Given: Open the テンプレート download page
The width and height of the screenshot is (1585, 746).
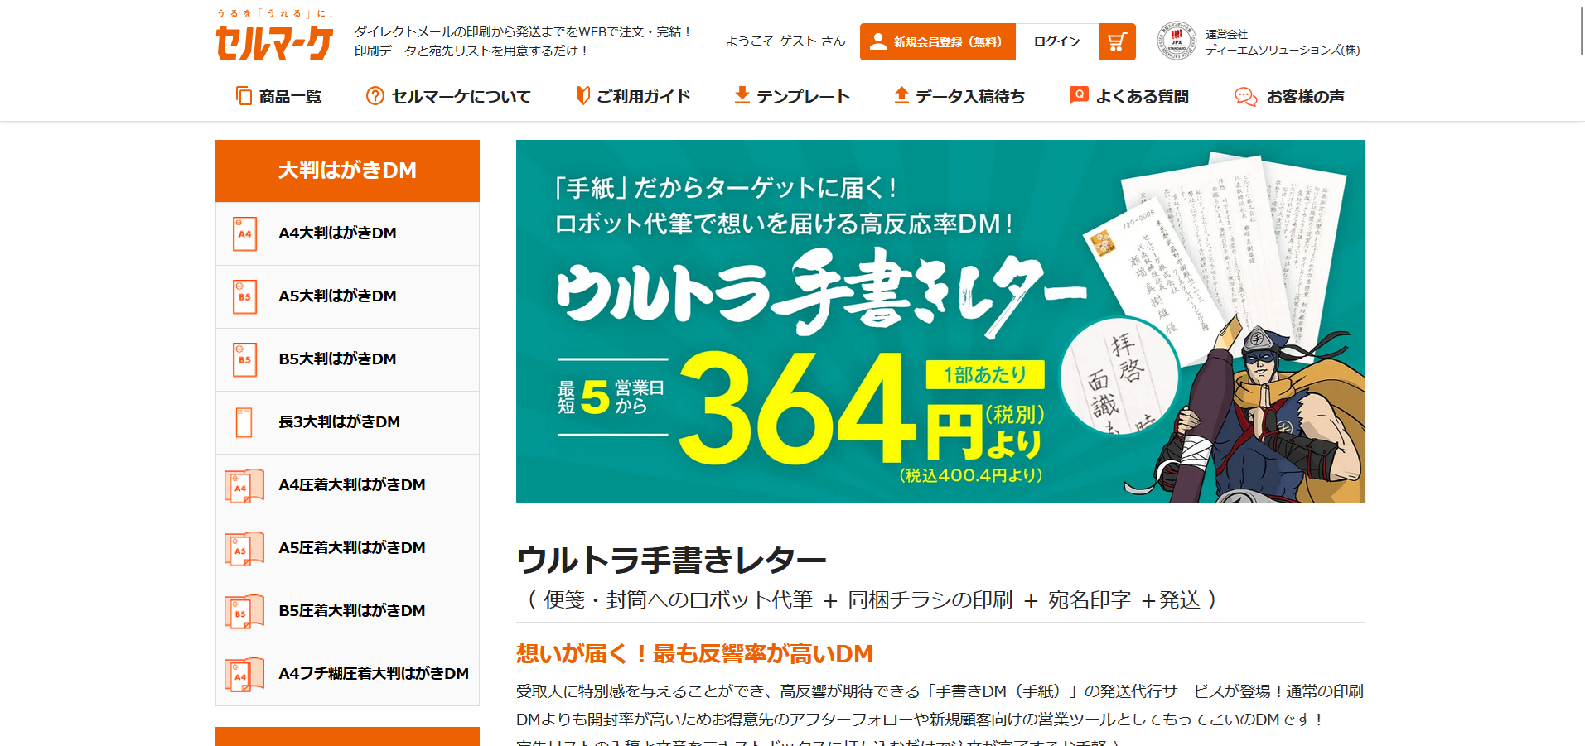Looking at the screenshot, I should [x=792, y=97].
